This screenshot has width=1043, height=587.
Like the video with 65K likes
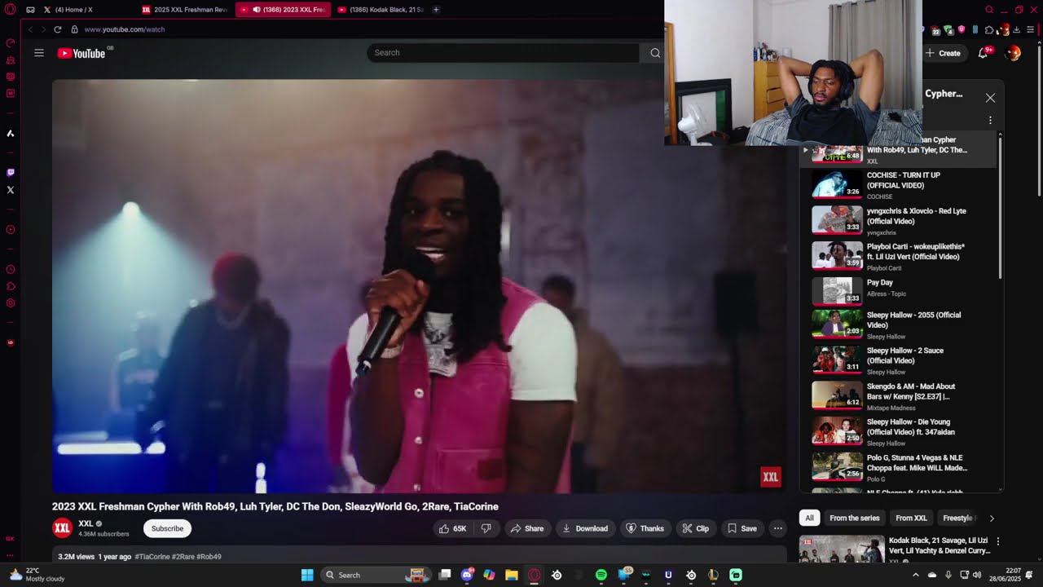(452, 528)
